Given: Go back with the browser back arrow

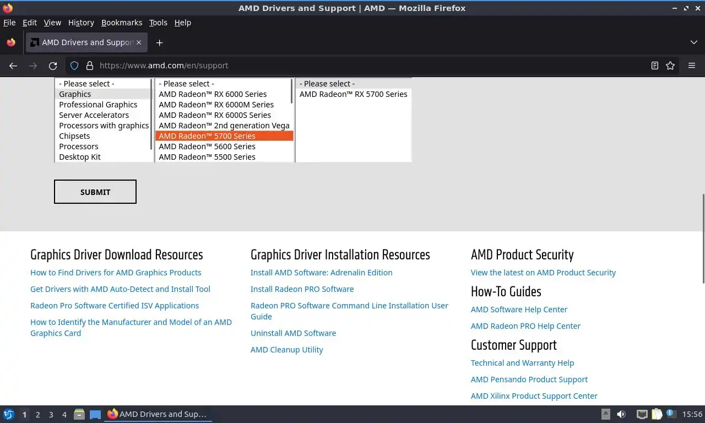Looking at the screenshot, I should click(x=13, y=66).
